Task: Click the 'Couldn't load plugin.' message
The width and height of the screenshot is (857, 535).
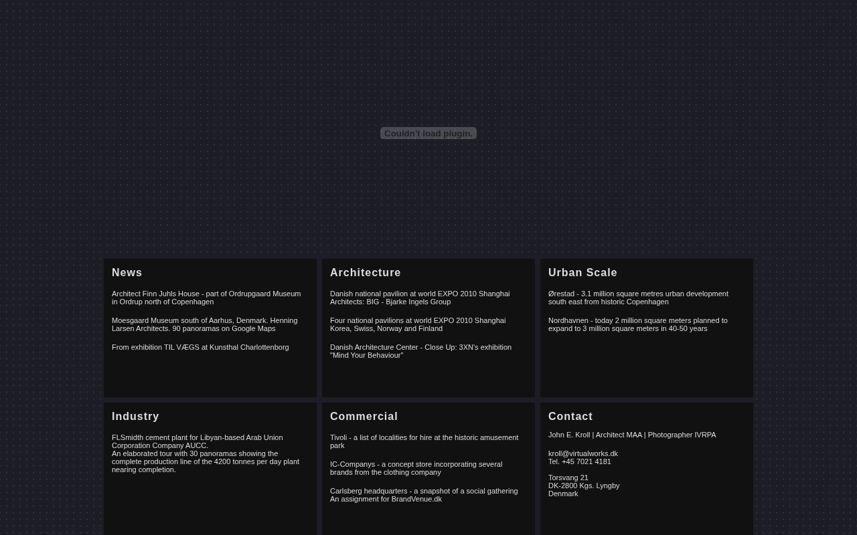Action: pyautogui.click(x=428, y=133)
